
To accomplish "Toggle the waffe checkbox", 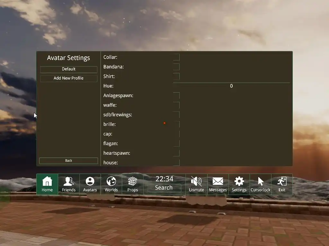I will [176, 105].
